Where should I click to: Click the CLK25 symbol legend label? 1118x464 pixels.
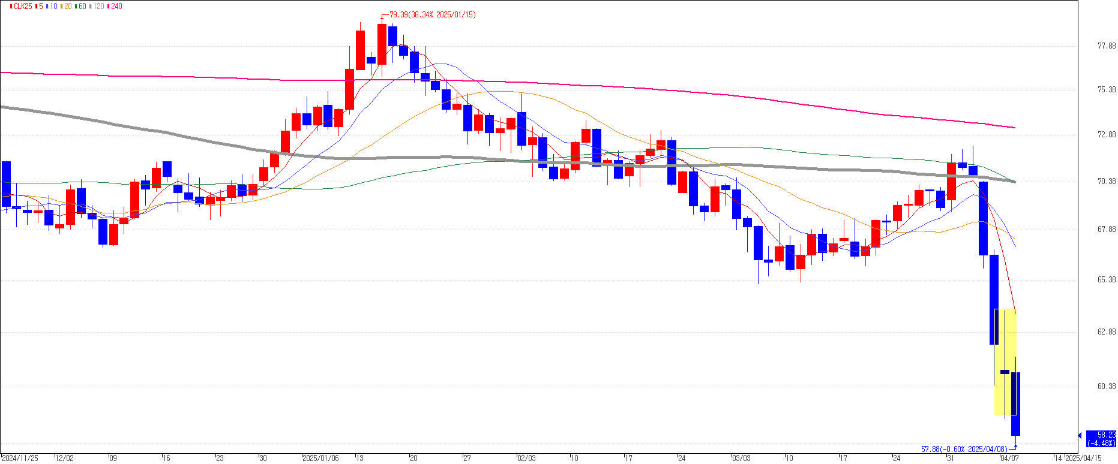22,6
